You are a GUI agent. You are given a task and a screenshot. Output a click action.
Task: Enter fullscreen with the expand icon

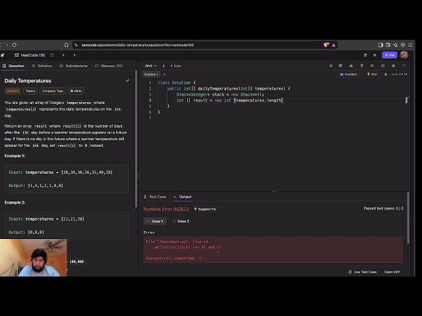tap(404, 66)
